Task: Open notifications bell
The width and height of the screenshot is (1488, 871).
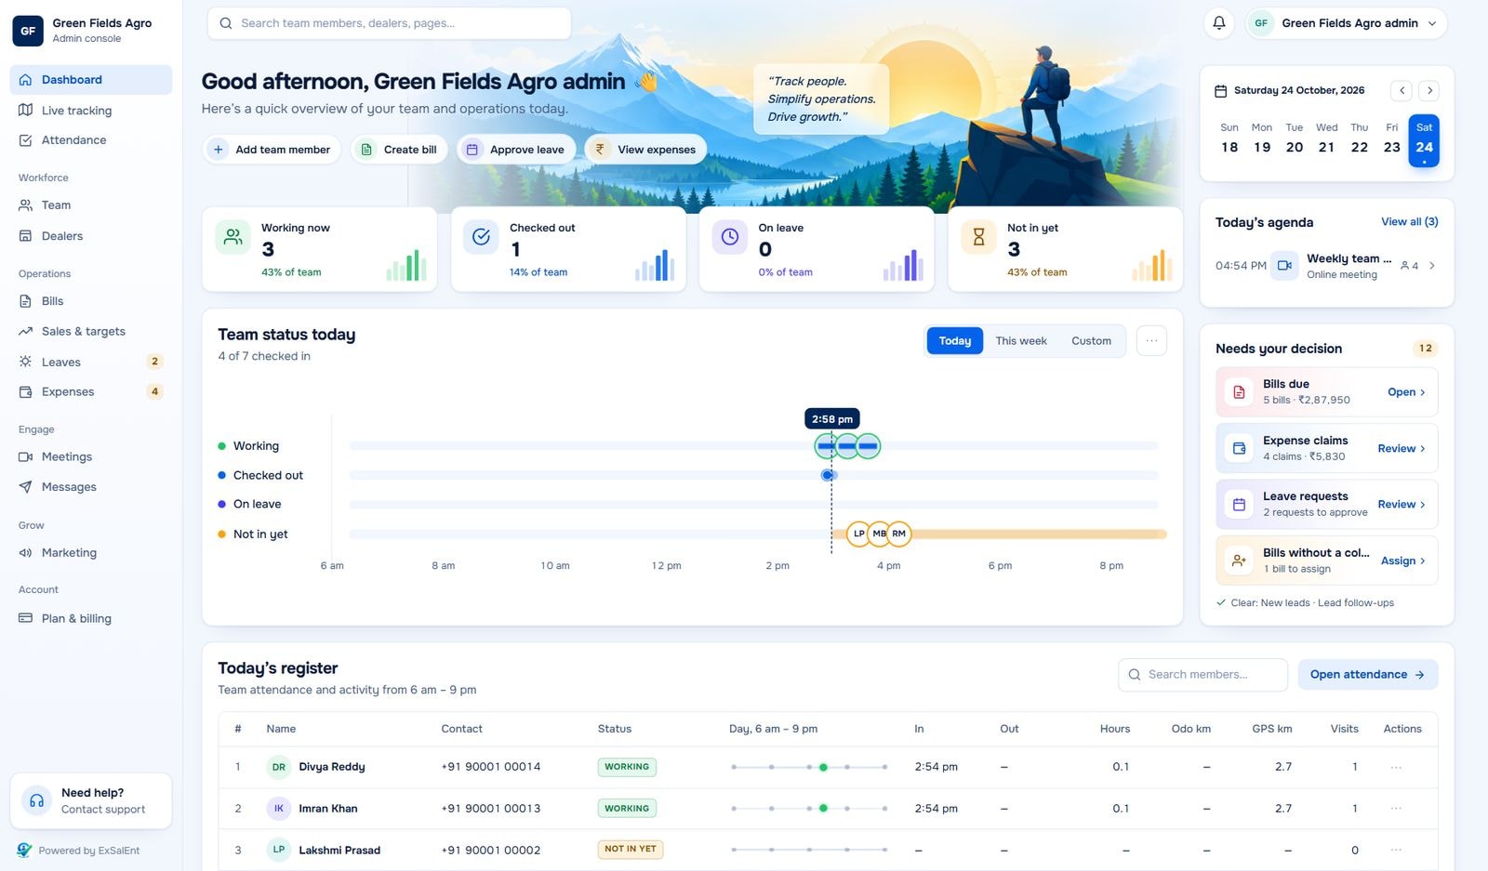Action: (x=1218, y=23)
